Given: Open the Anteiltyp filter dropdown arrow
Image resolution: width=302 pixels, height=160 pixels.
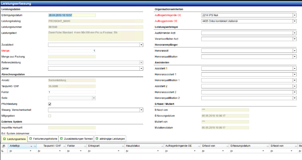Looking at the screenshot, I should pos(31,151).
